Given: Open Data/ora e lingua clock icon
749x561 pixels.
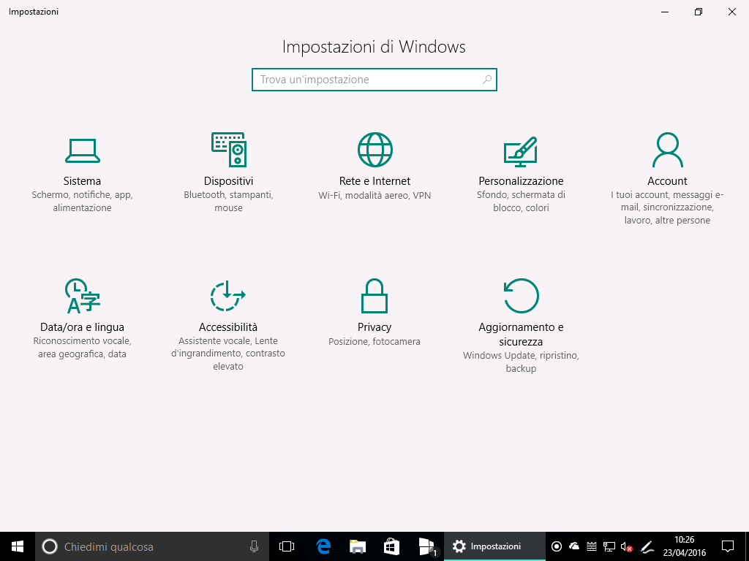Looking at the screenshot, I should pos(82,296).
